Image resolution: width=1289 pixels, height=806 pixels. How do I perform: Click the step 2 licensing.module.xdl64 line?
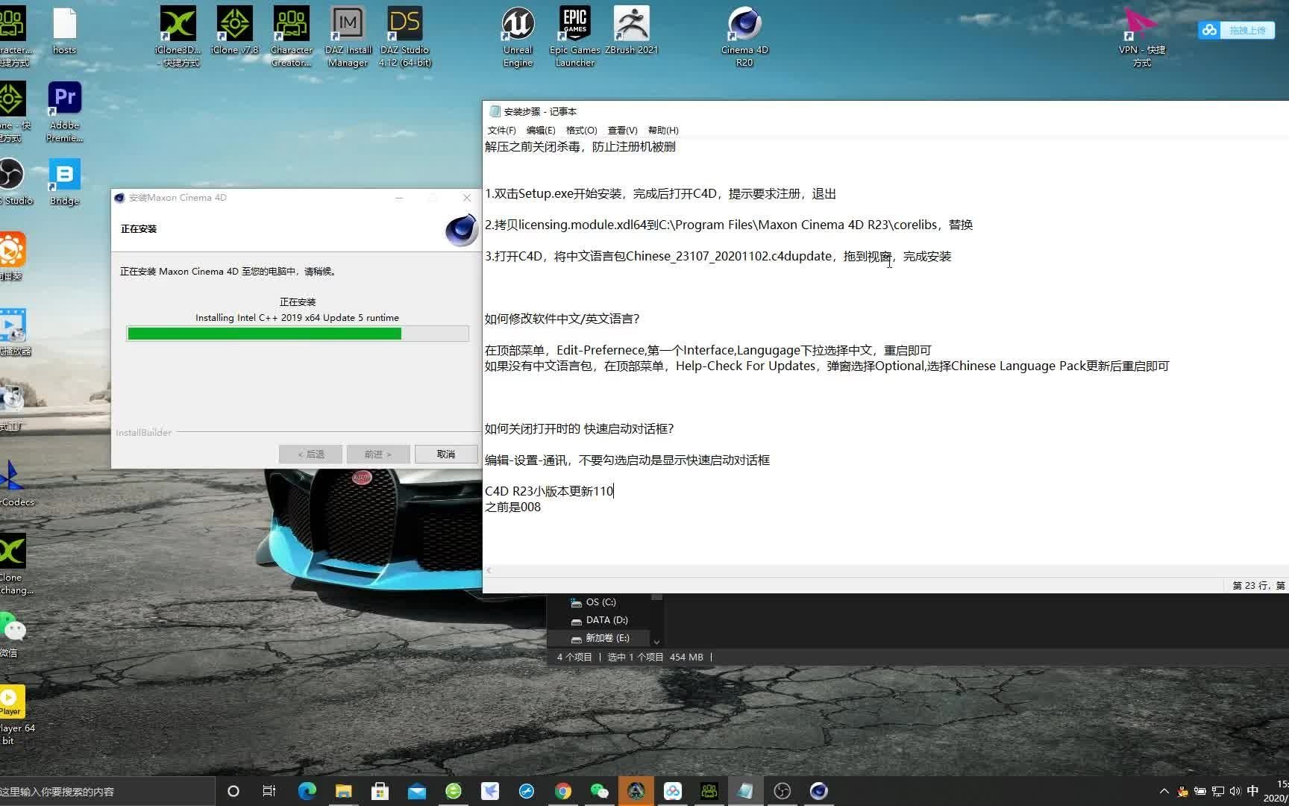click(x=729, y=225)
